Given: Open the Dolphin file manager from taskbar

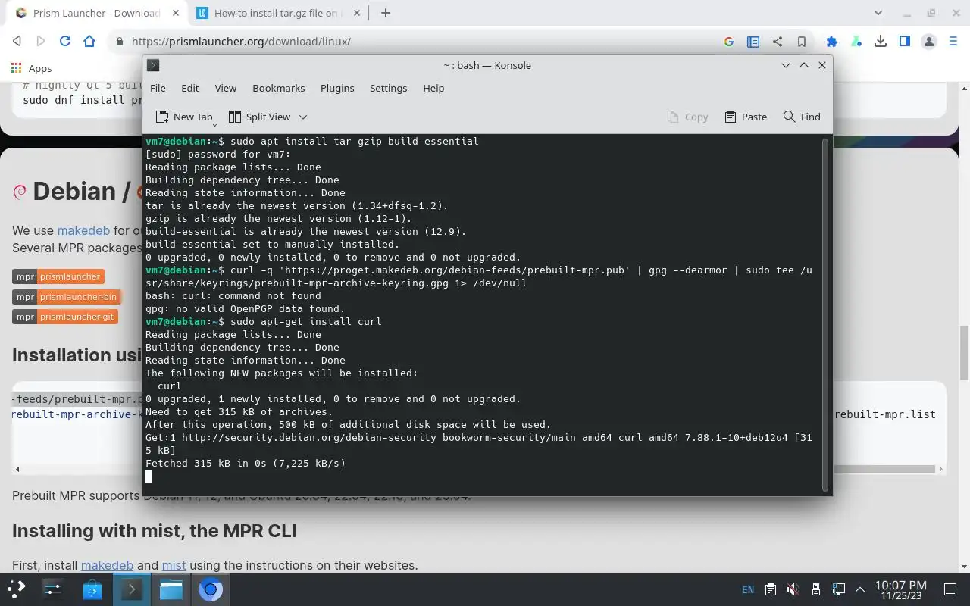Looking at the screenshot, I should click(171, 589).
